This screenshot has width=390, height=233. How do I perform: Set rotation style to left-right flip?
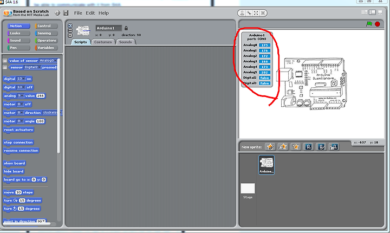click(70, 30)
